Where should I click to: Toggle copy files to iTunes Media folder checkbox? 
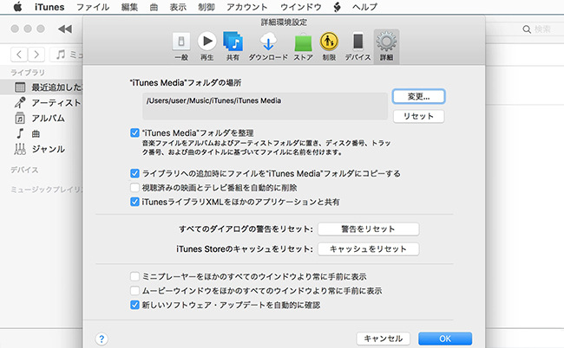pyautogui.click(x=134, y=173)
